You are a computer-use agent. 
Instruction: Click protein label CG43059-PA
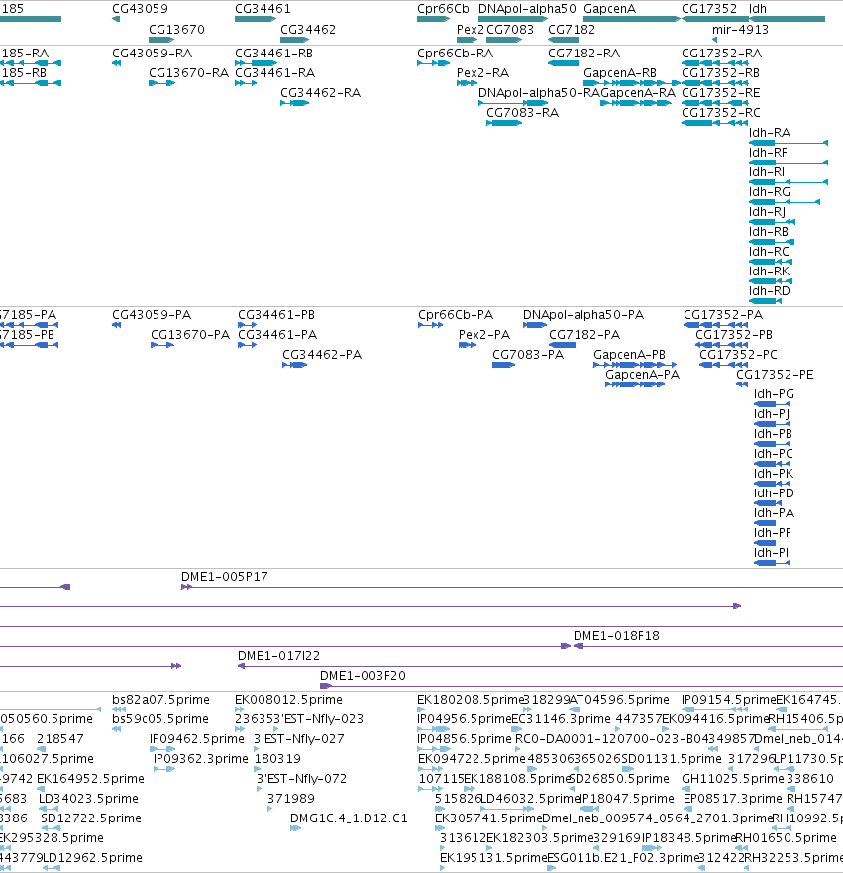click(152, 315)
